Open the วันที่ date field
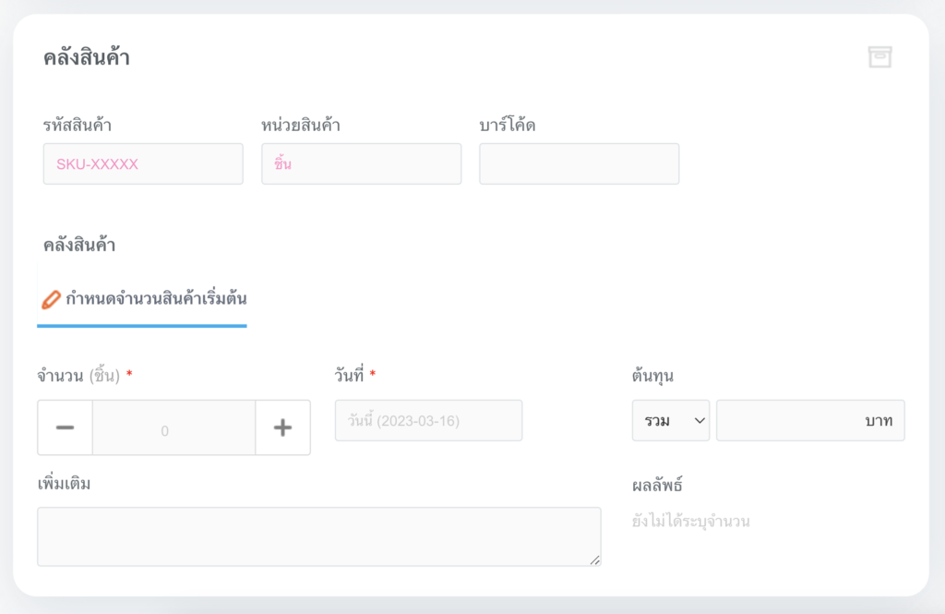Screen dimensions: 945x614 [428, 421]
